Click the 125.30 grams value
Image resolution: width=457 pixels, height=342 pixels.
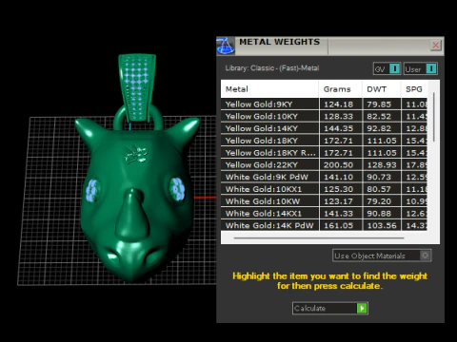[x=338, y=189]
